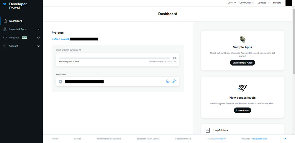The height and width of the screenshot is (143, 295).
Task: Subscribe to Developer News link
Action: [x=254, y=139]
